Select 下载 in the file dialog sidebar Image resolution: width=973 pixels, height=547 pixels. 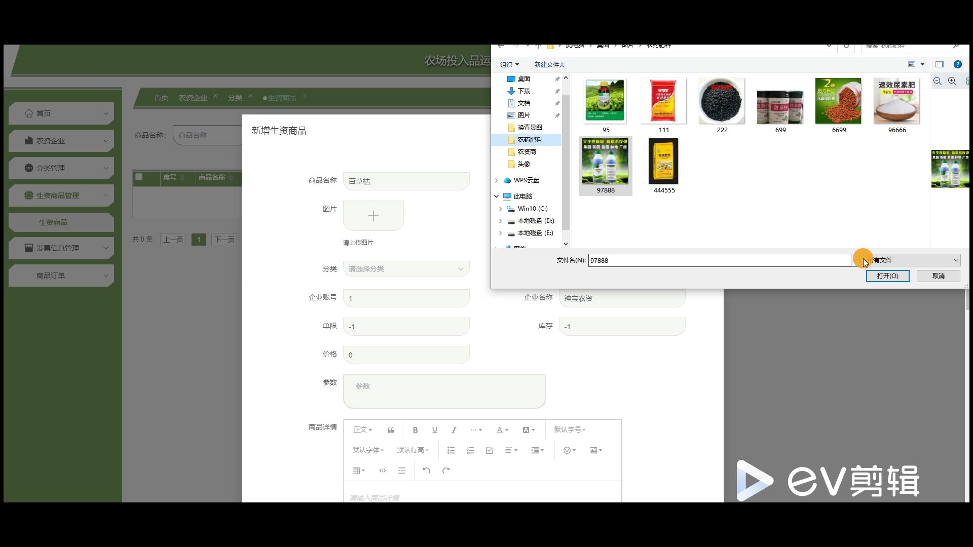[523, 91]
